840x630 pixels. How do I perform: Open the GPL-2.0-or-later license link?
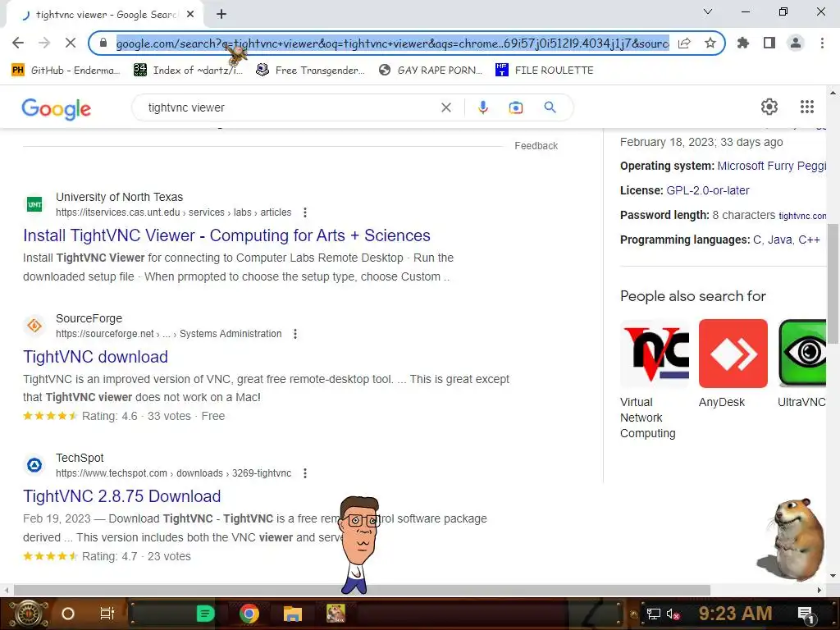pyautogui.click(x=708, y=190)
